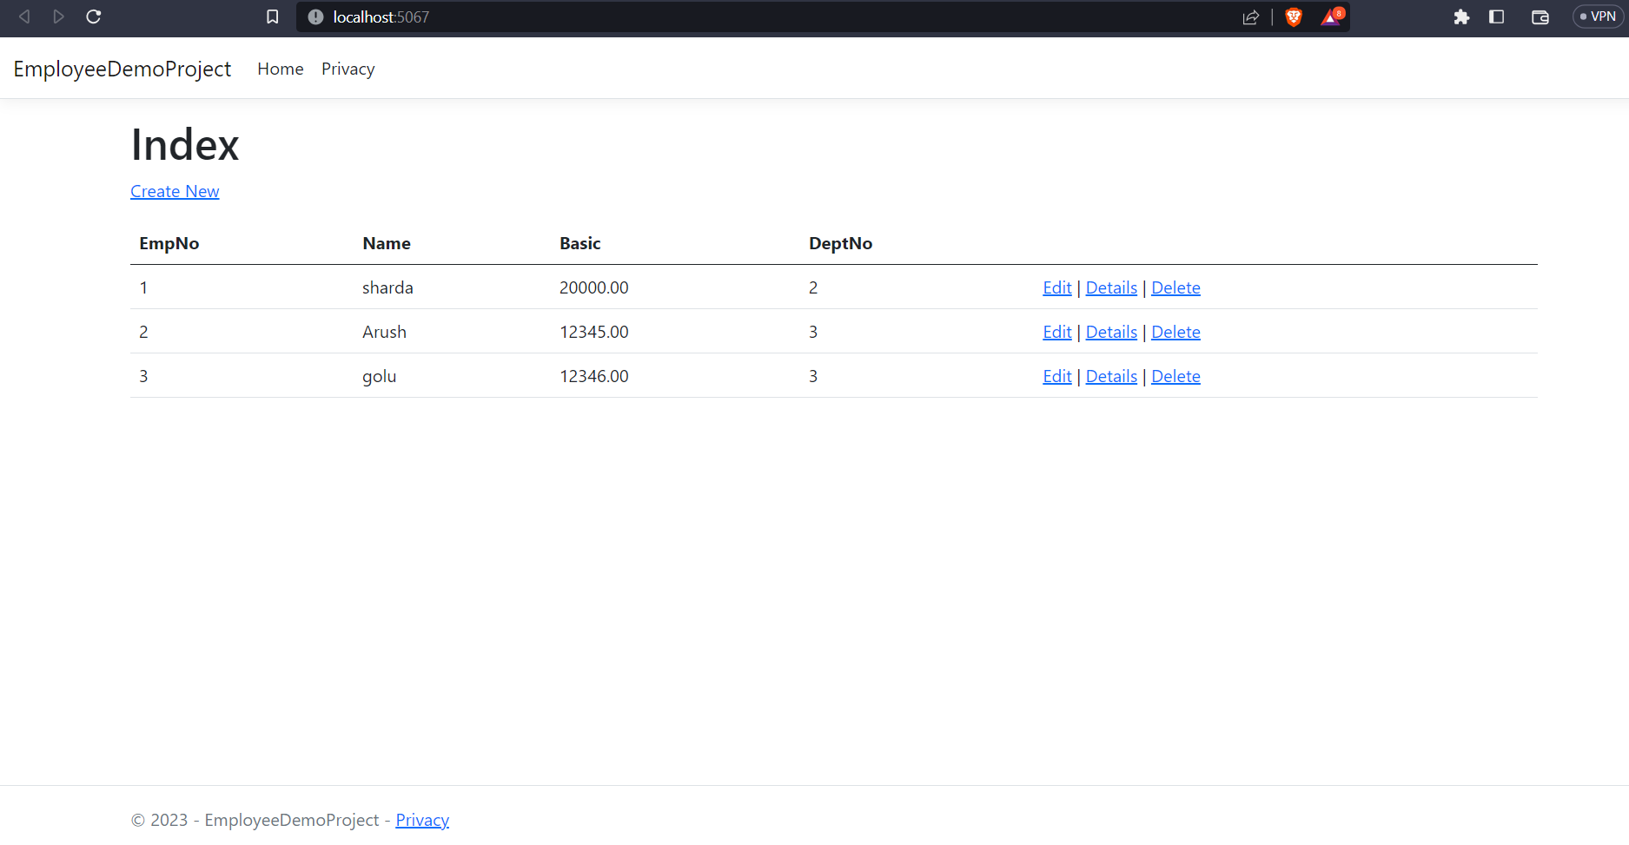View Details for employee Arush
This screenshot has height=845, width=1629.
click(1111, 332)
